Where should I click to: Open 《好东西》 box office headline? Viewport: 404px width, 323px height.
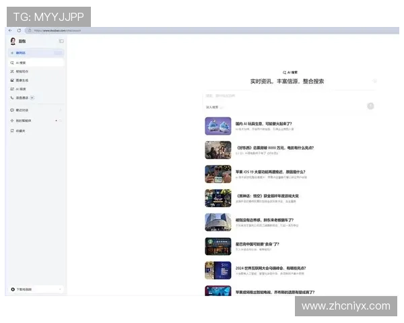pos(275,147)
